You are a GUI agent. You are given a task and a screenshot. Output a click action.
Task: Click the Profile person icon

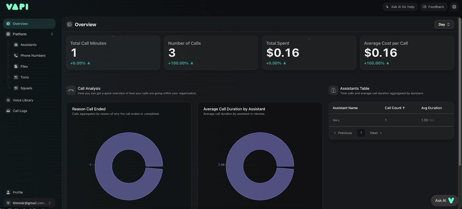pyautogui.click(x=8, y=192)
